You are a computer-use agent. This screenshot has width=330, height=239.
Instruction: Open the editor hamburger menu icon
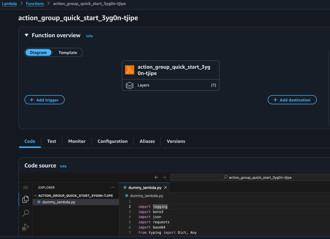tap(25, 188)
